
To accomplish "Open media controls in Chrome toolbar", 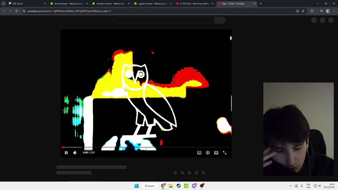I will click(321, 11).
